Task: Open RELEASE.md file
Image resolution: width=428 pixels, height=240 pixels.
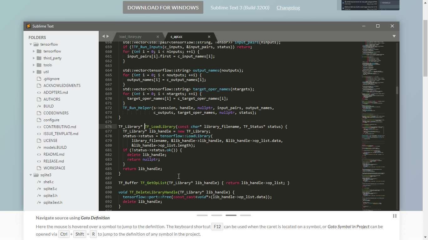Action: tap(54, 161)
